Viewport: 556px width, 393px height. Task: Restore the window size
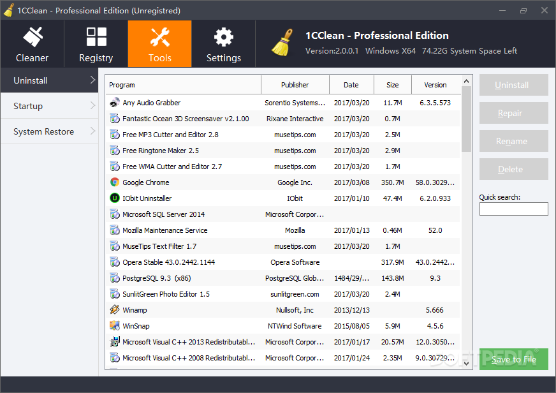coord(523,11)
